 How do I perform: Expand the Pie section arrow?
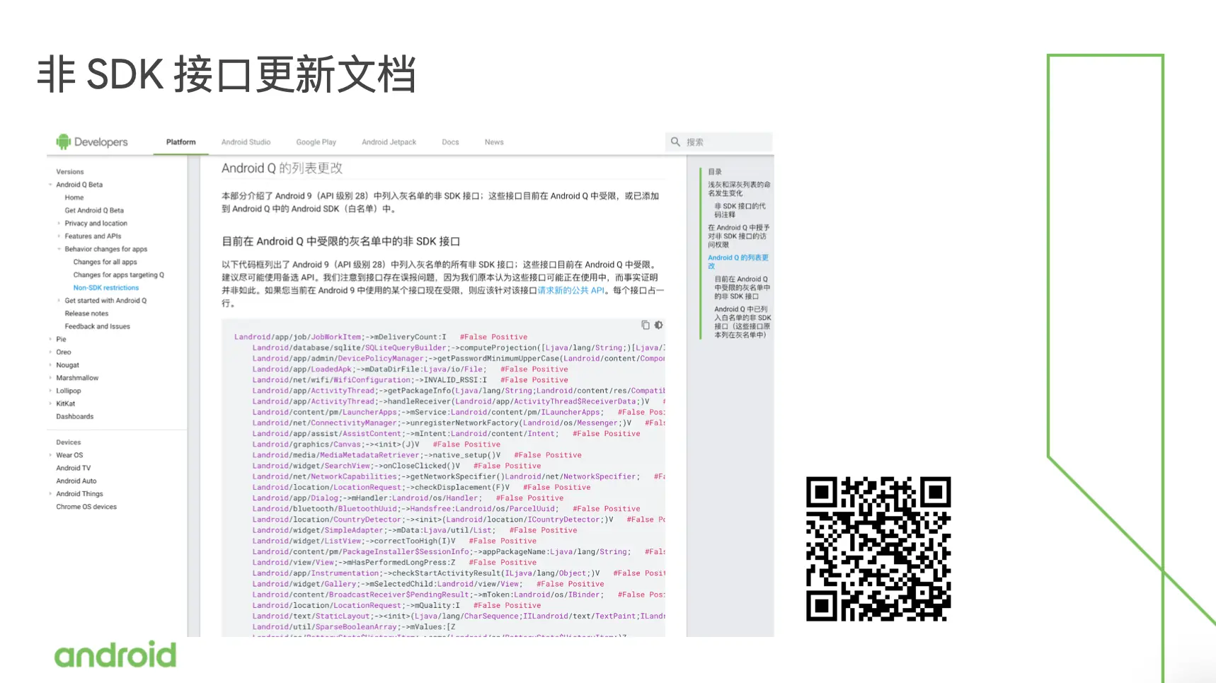50,339
